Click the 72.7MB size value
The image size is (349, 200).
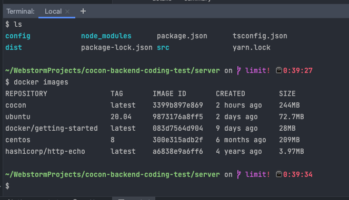coord(292,117)
